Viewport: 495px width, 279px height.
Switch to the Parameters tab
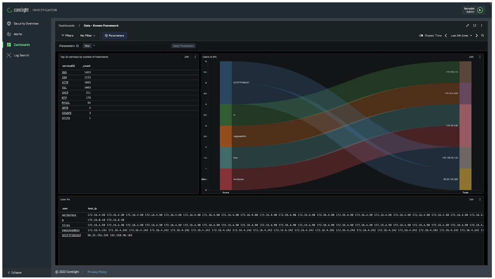pos(115,36)
